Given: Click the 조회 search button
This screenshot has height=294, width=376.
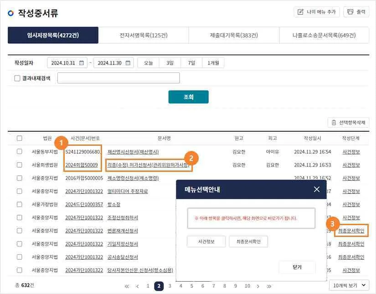Looking at the screenshot, I should [189, 97].
